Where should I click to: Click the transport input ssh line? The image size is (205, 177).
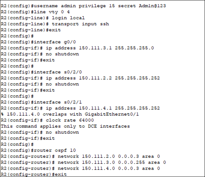pyautogui.click(x=55, y=24)
